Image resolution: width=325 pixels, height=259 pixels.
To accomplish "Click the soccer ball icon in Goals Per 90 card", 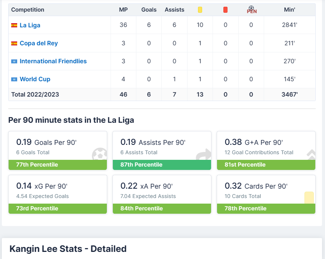I will click(100, 154).
